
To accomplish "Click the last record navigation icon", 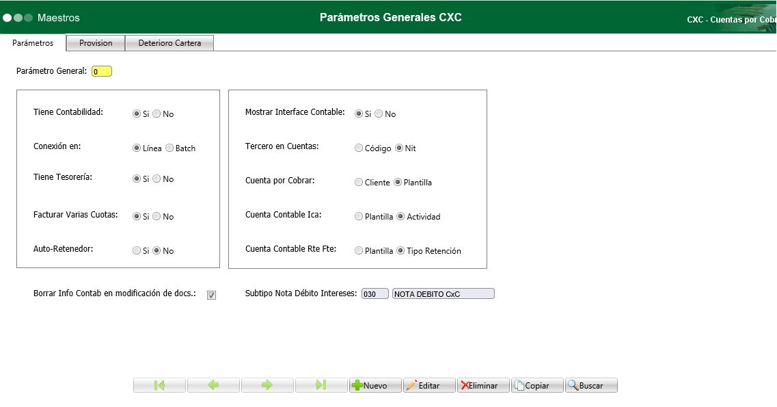I will pyautogui.click(x=321, y=385).
